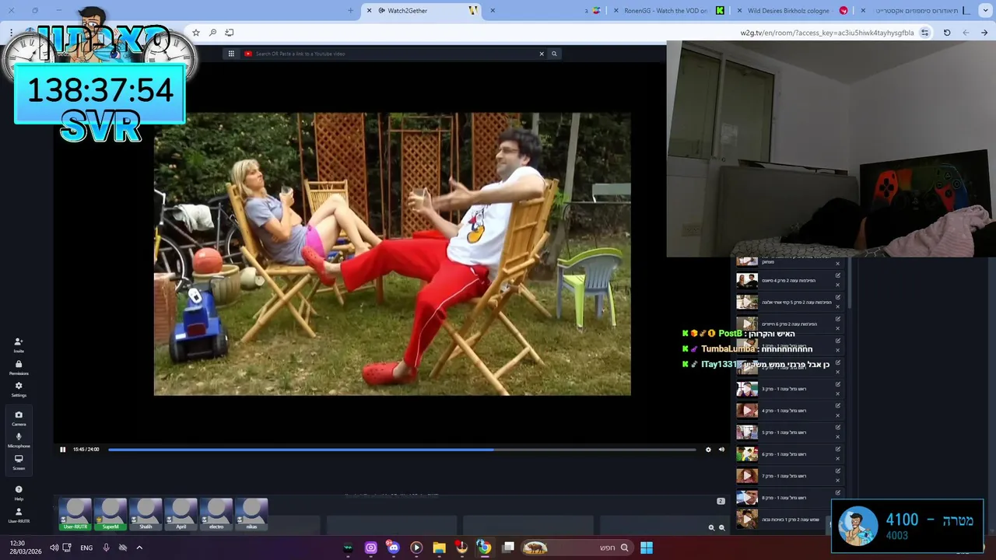
Task: Play playlist item הפיג'מות פרק 4 סיאנס
Action: [747, 281]
